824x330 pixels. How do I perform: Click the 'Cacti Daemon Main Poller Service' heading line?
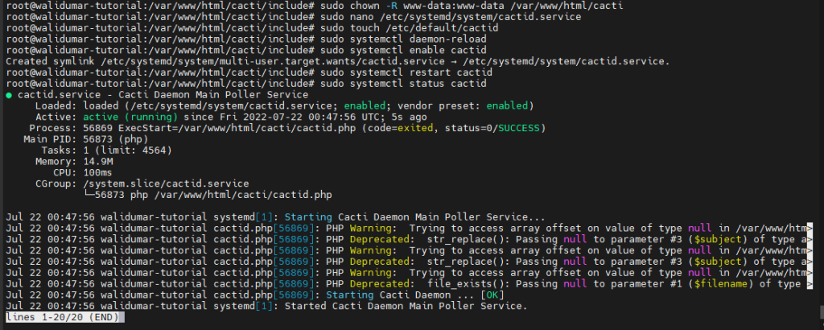213,95
